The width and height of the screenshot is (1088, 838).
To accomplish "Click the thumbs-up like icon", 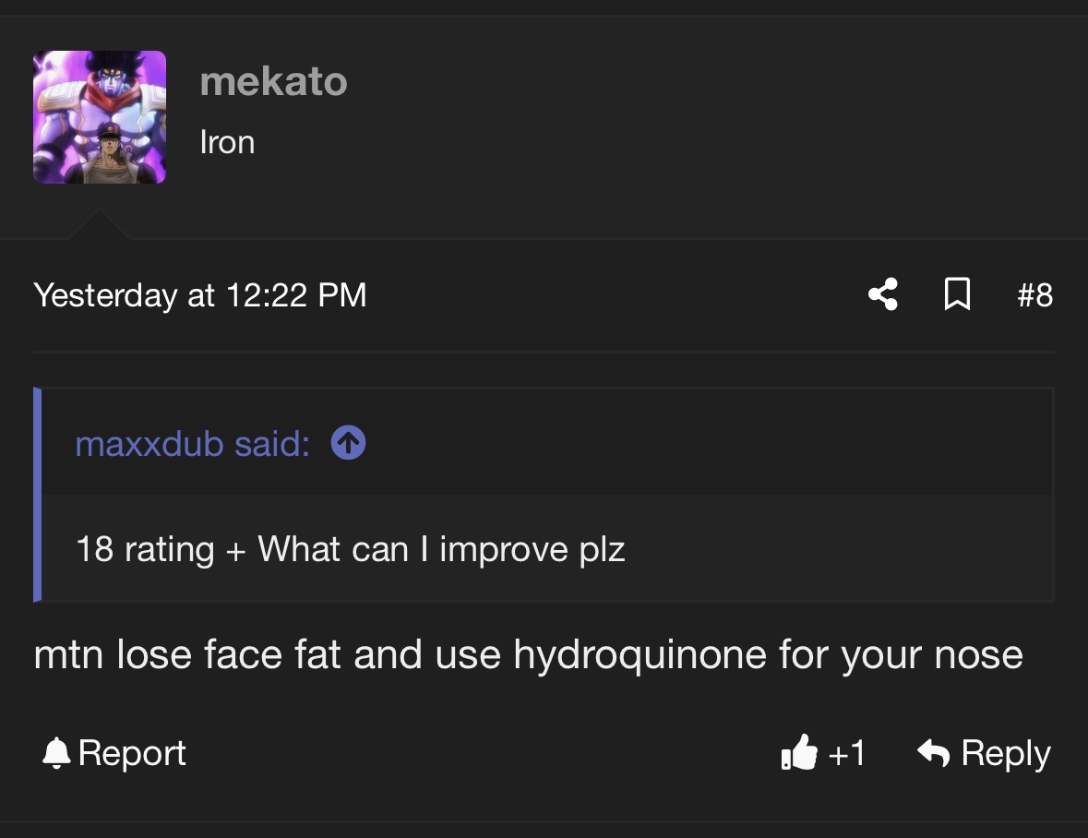I will (799, 753).
